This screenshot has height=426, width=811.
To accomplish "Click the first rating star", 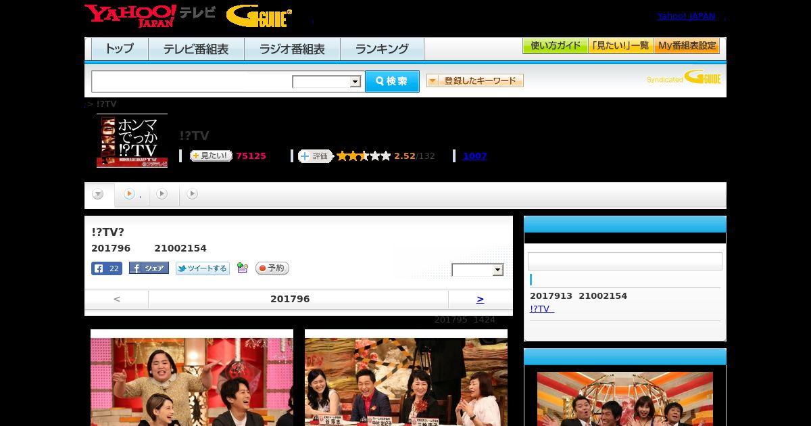I will pos(342,156).
